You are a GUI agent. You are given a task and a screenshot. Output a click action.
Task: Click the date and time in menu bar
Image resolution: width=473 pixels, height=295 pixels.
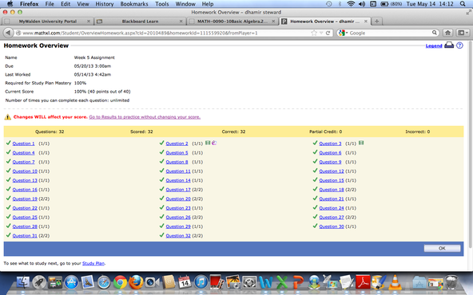point(430,4)
